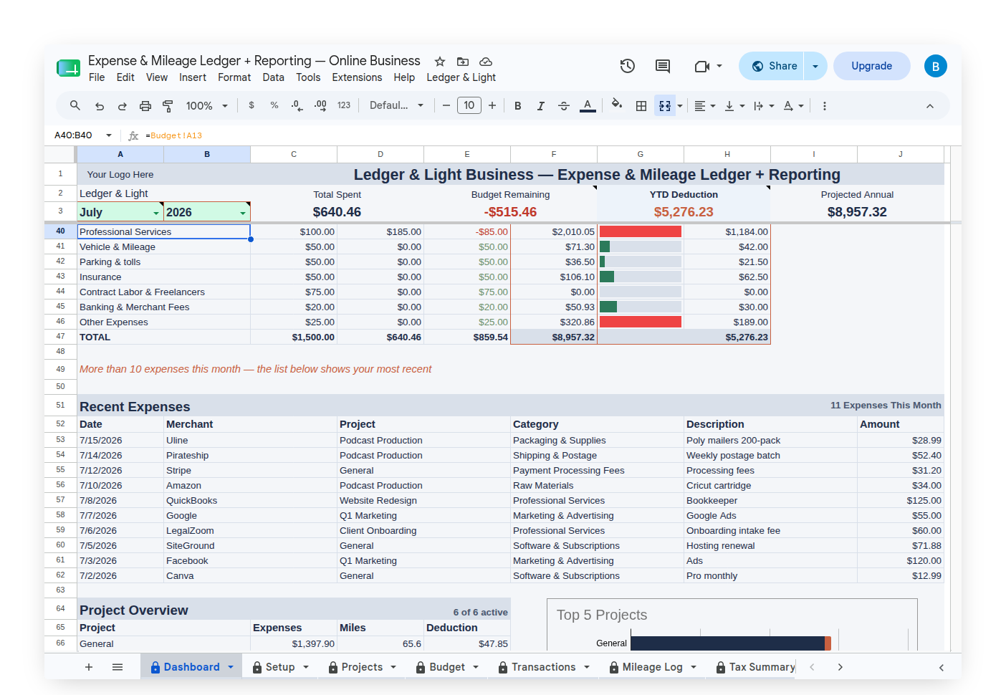Hide the toolbar menus with chevron

tap(930, 106)
